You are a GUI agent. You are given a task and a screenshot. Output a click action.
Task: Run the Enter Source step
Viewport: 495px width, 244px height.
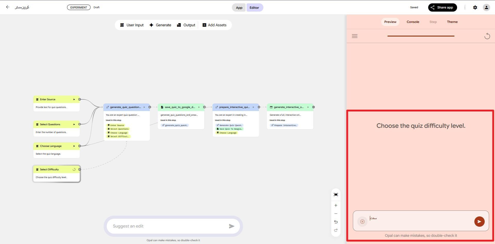click(74, 99)
